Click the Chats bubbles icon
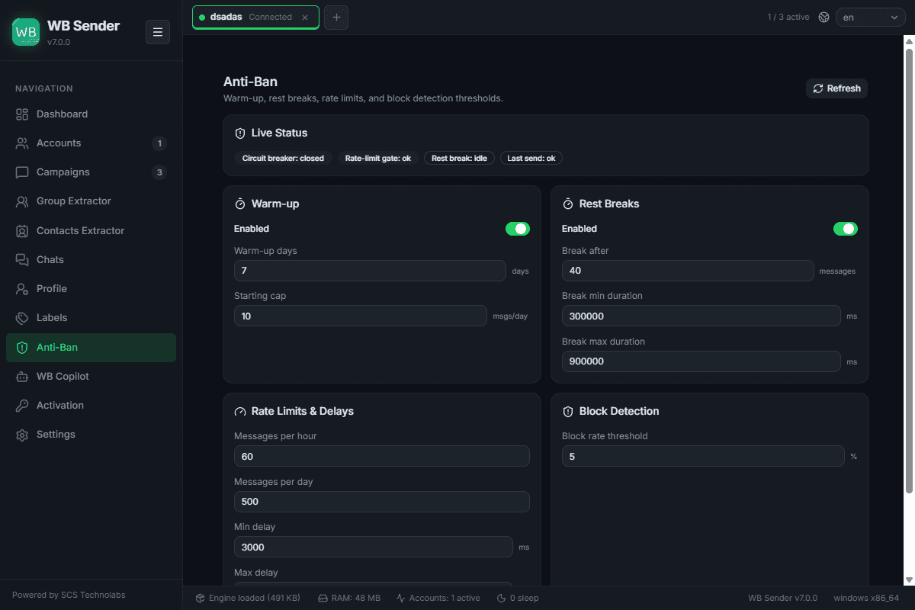Screen dimensions: 915x610 (x=22, y=260)
